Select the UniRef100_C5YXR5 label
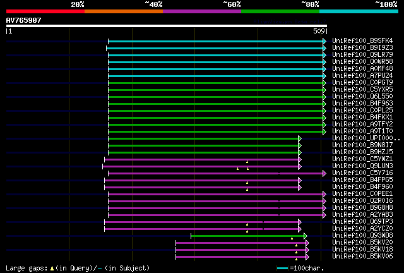 pos(362,90)
